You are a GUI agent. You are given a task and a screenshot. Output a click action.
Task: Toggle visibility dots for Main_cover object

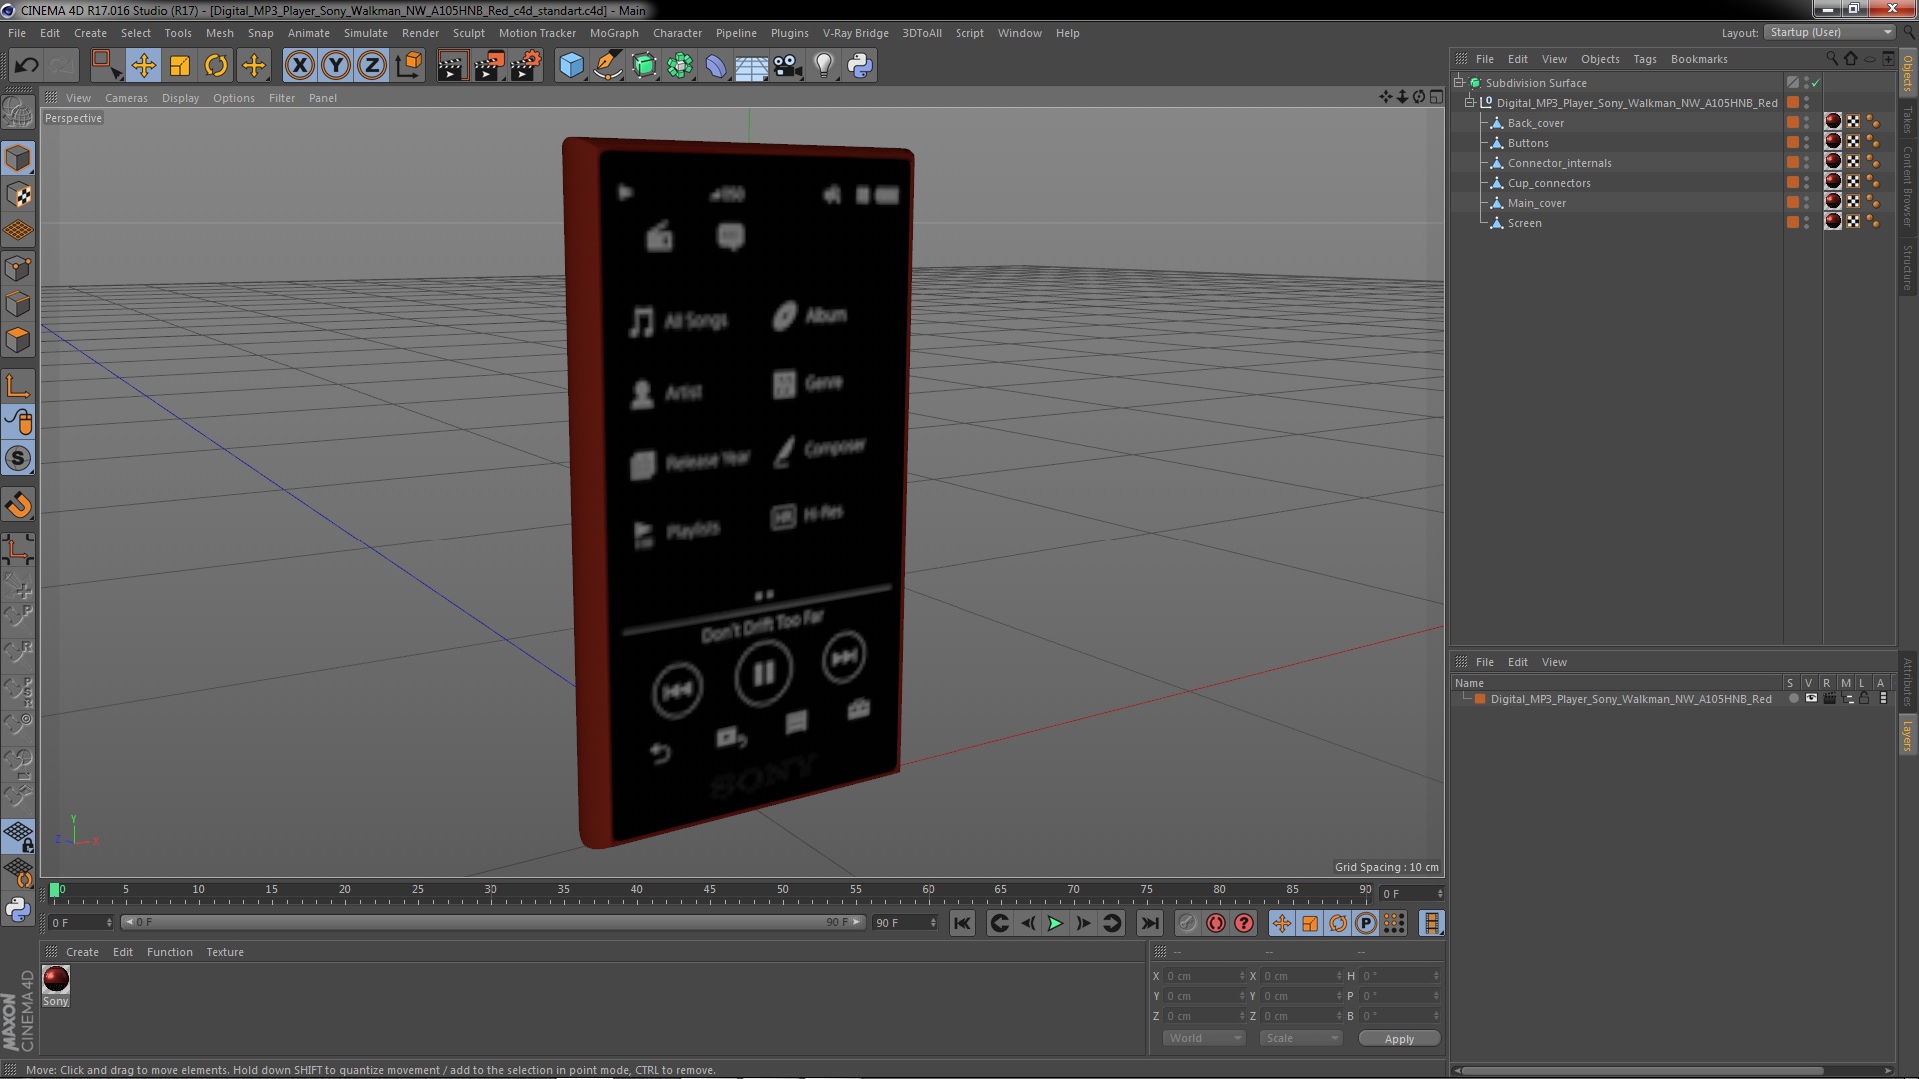pyautogui.click(x=1807, y=203)
